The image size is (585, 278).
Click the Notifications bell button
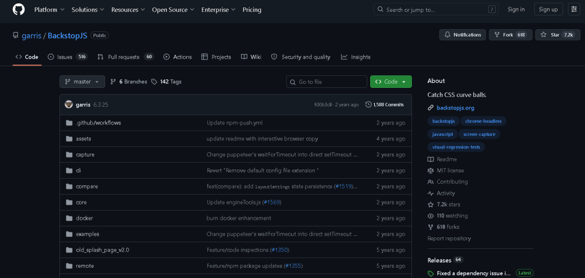463,35
